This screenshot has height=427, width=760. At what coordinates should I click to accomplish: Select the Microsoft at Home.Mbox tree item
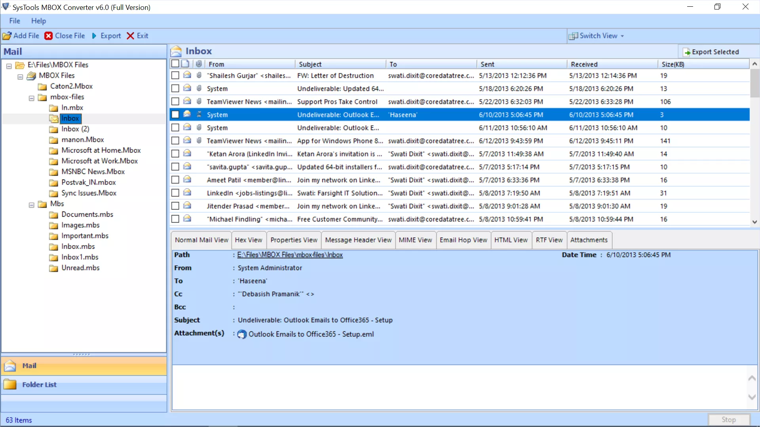(x=101, y=150)
